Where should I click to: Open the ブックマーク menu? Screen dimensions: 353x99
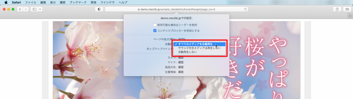pos(78,2)
